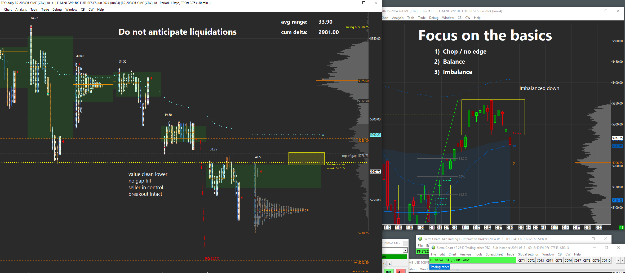
Task: Open the Chart menu in the Sub Instance window
Action: click(x=452, y=254)
